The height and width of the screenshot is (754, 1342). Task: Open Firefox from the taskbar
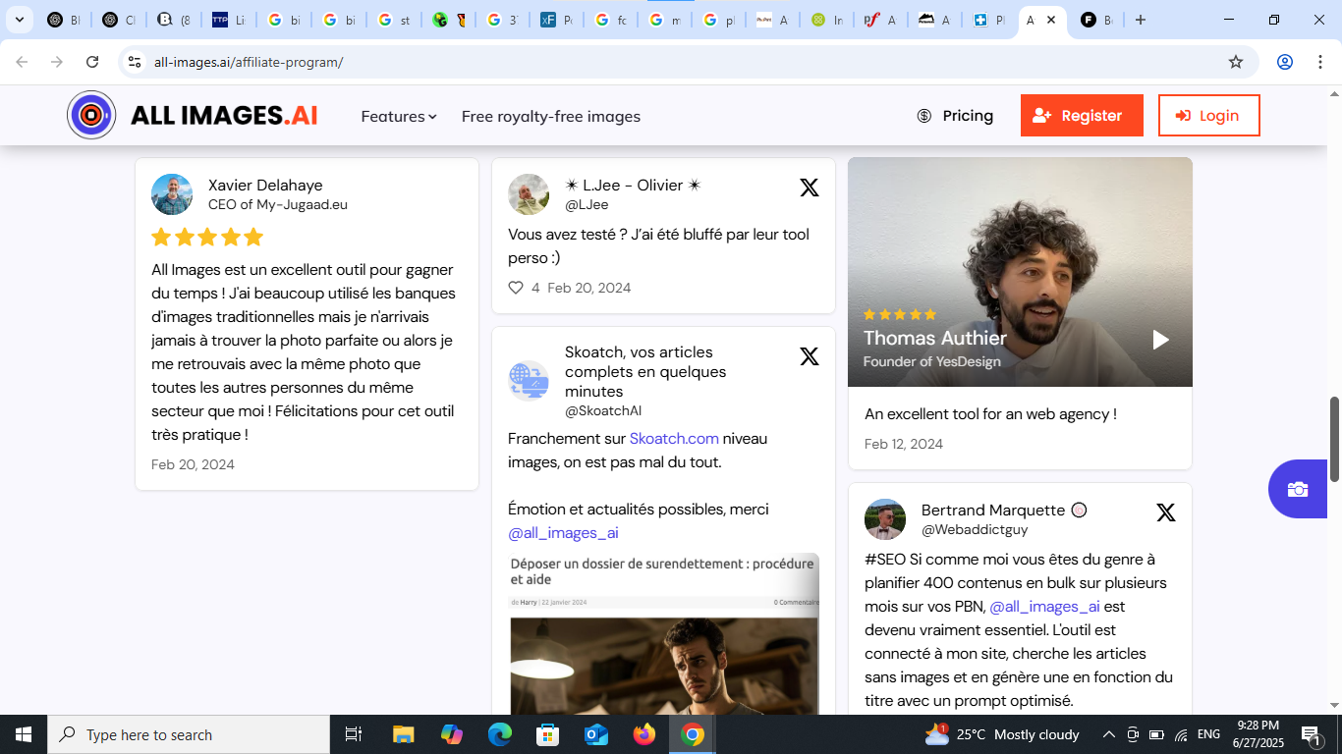[644, 734]
